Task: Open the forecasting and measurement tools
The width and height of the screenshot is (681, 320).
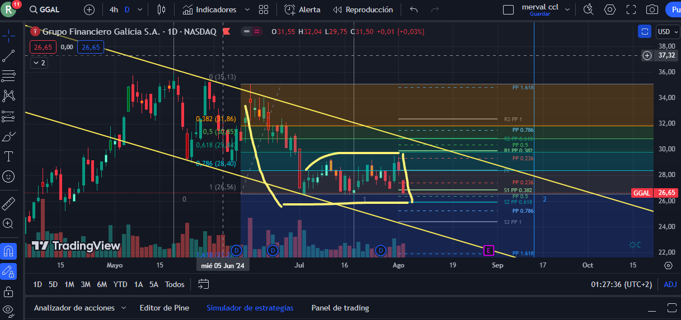Action: tap(8, 116)
